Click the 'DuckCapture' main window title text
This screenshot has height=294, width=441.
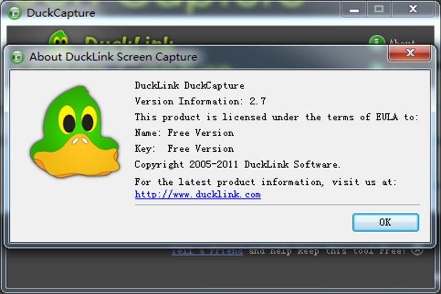point(61,13)
